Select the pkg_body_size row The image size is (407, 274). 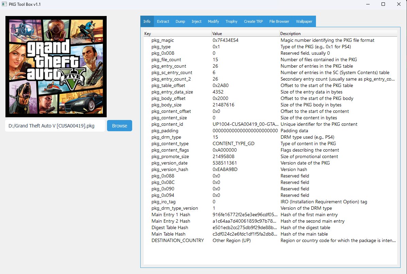pyautogui.click(x=270, y=105)
